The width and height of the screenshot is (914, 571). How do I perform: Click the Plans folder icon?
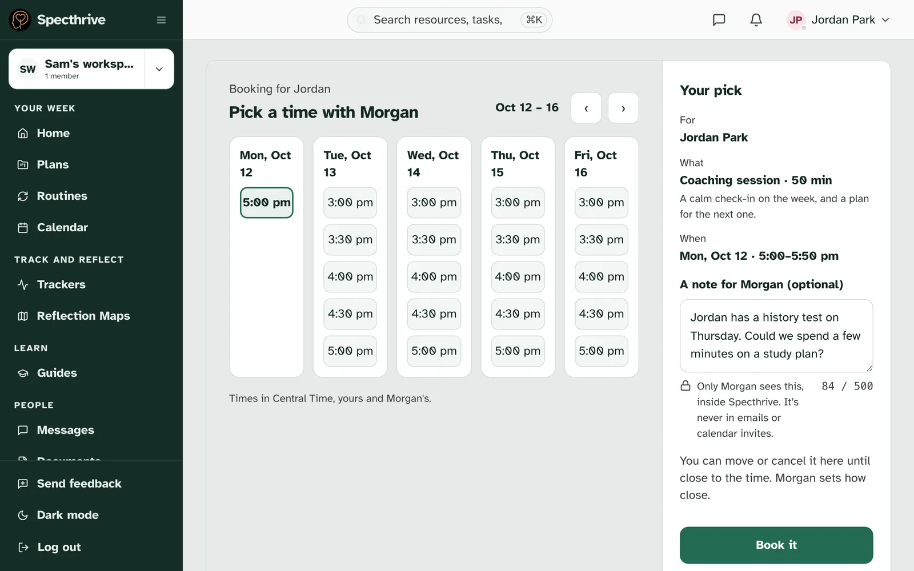tap(23, 164)
